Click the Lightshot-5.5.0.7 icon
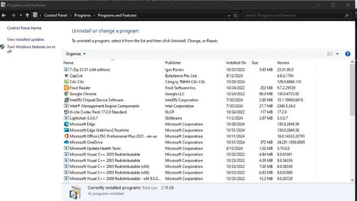Screen dimensions: 357x201 click(x=66, y=118)
